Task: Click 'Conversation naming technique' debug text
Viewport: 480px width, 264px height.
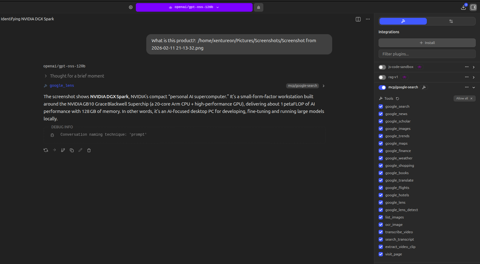Action: pyautogui.click(x=104, y=135)
